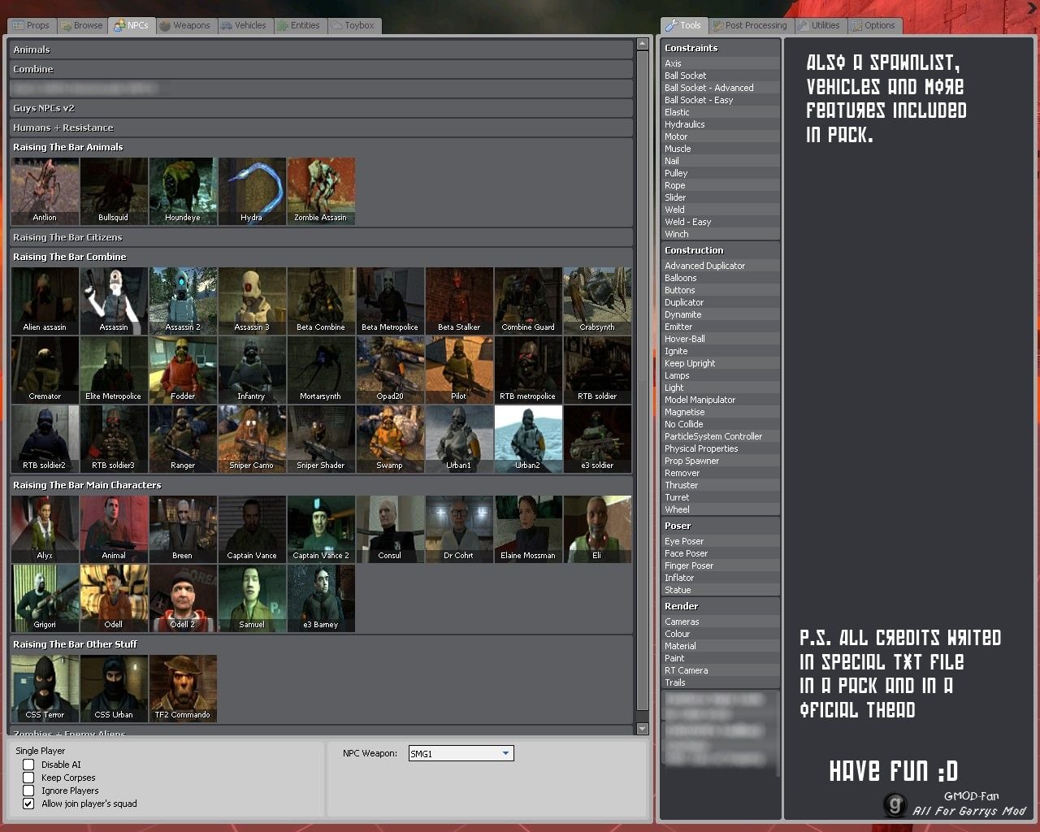Expand the Combine category

pyautogui.click(x=321, y=69)
